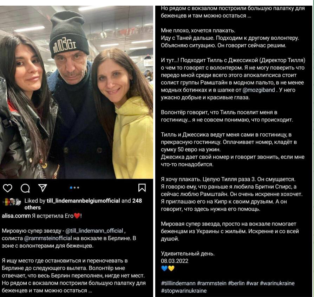Click the blue and yellow hearts emoji
This screenshot has height=297, width=314.
point(168,268)
